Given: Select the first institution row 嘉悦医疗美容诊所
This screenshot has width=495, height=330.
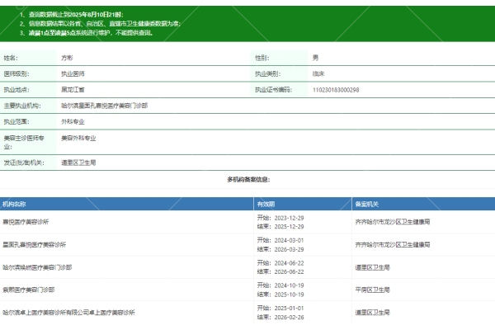Looking at the screenshot, I should click(x=26, y=222).
